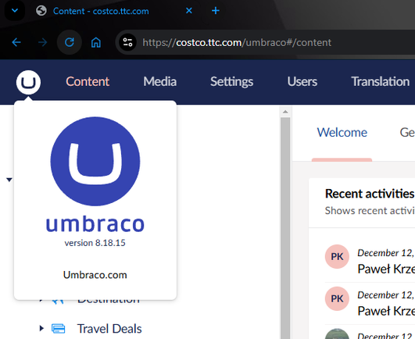
Task: Click the browser forward button
Action: click(x=42, y=42)
